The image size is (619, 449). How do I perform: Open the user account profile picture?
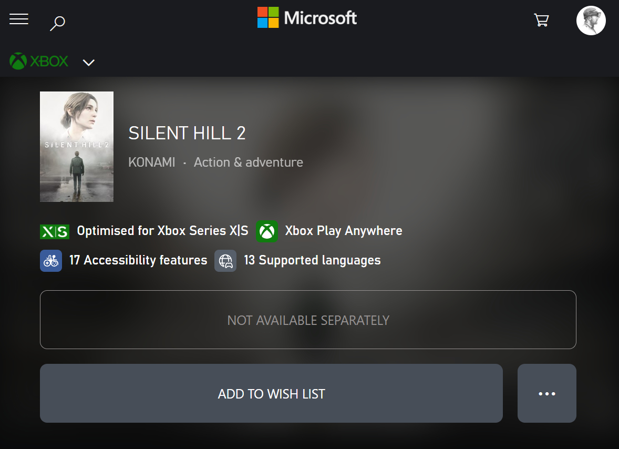pyautogui.click(x=591, y=21)
